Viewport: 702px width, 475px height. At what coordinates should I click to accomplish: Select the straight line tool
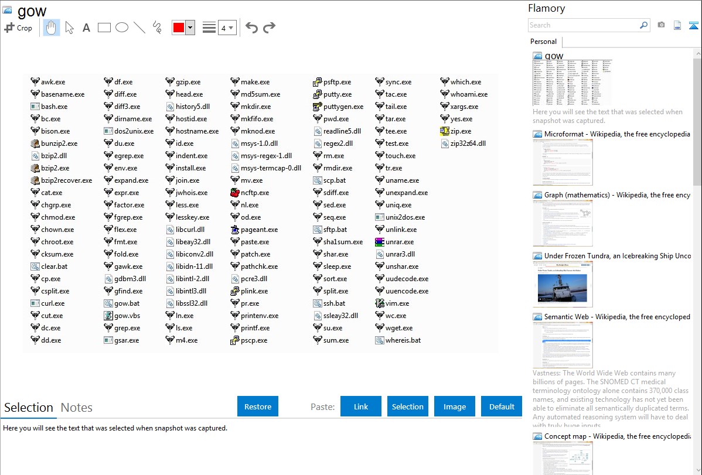click(x=139, y=28)
